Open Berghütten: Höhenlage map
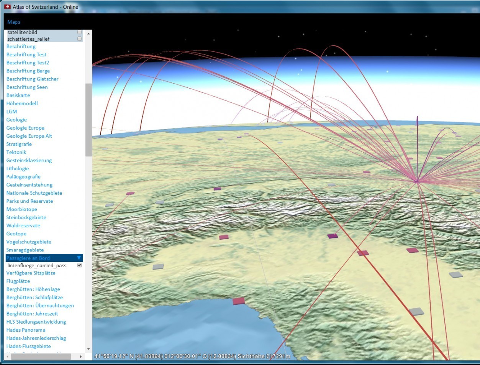This screenshot has width=480, height=365. click(x=33, y=289)
